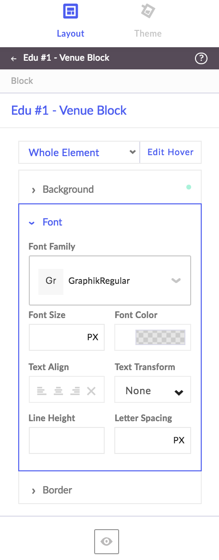This screenshot has width=219, height=560.
Task: Set text alignment to left
Action: coord(42,391)
